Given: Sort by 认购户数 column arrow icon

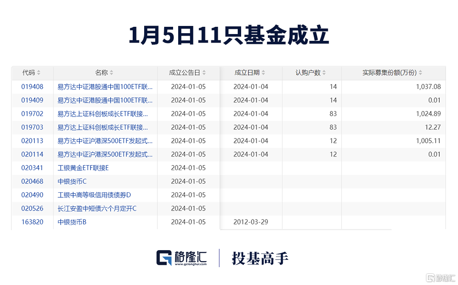Looking at the screenshot, I should tap(324, 73).
